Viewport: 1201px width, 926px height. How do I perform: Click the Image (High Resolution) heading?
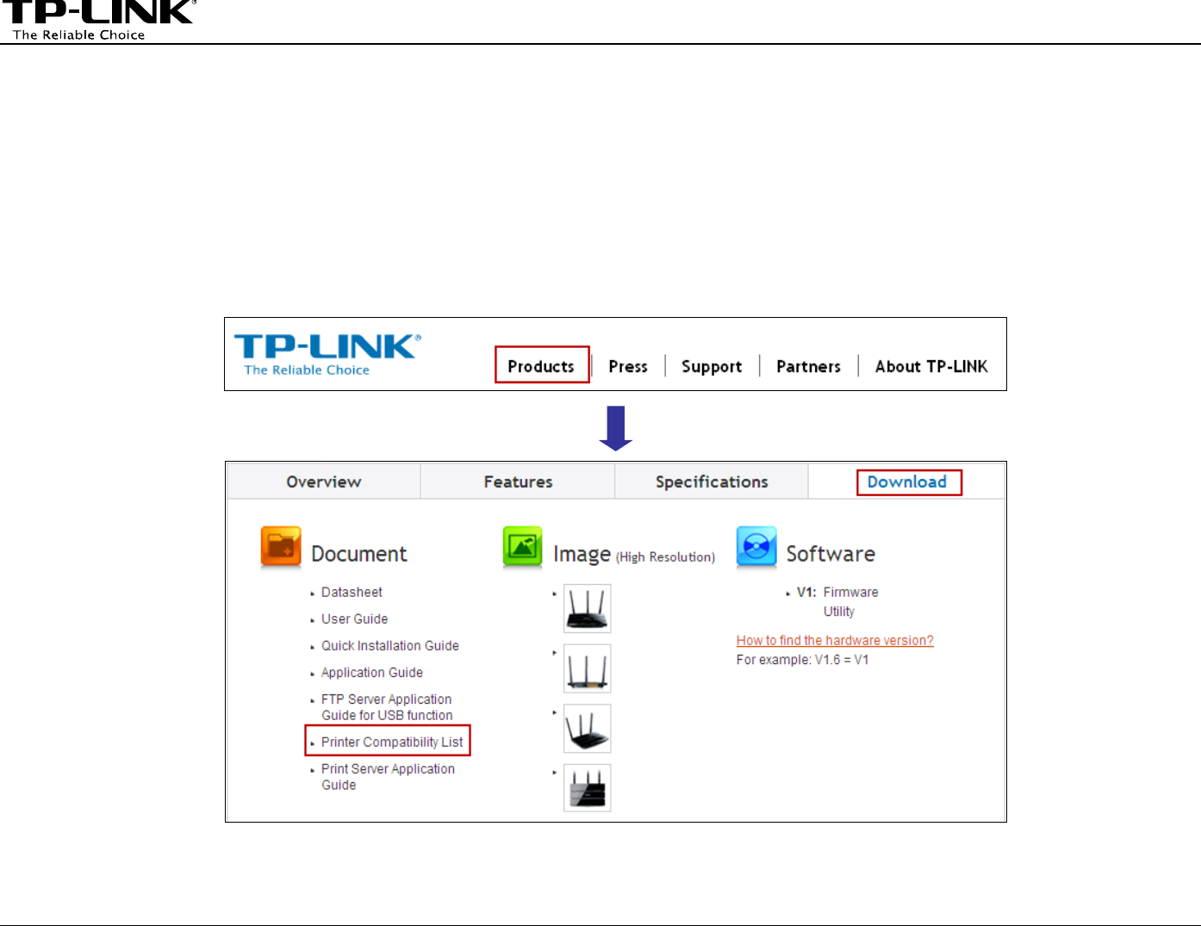click(634, 555)
